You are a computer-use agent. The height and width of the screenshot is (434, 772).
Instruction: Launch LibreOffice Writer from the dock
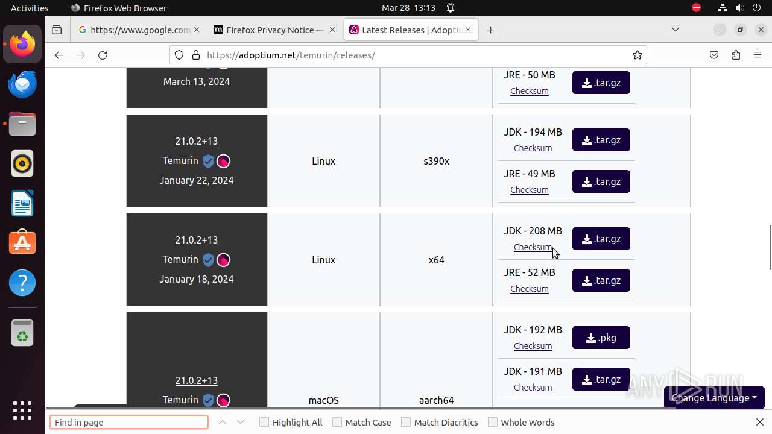tap(22, 203)
